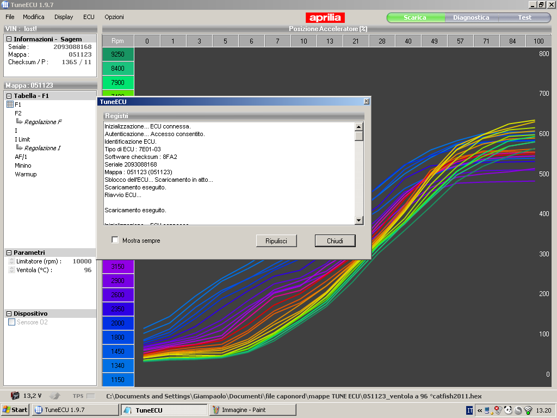The width and height of the screenshot is (557, 418).
Task: Open the Display menu
Action: pyautogui.click(x=64, y=17)
